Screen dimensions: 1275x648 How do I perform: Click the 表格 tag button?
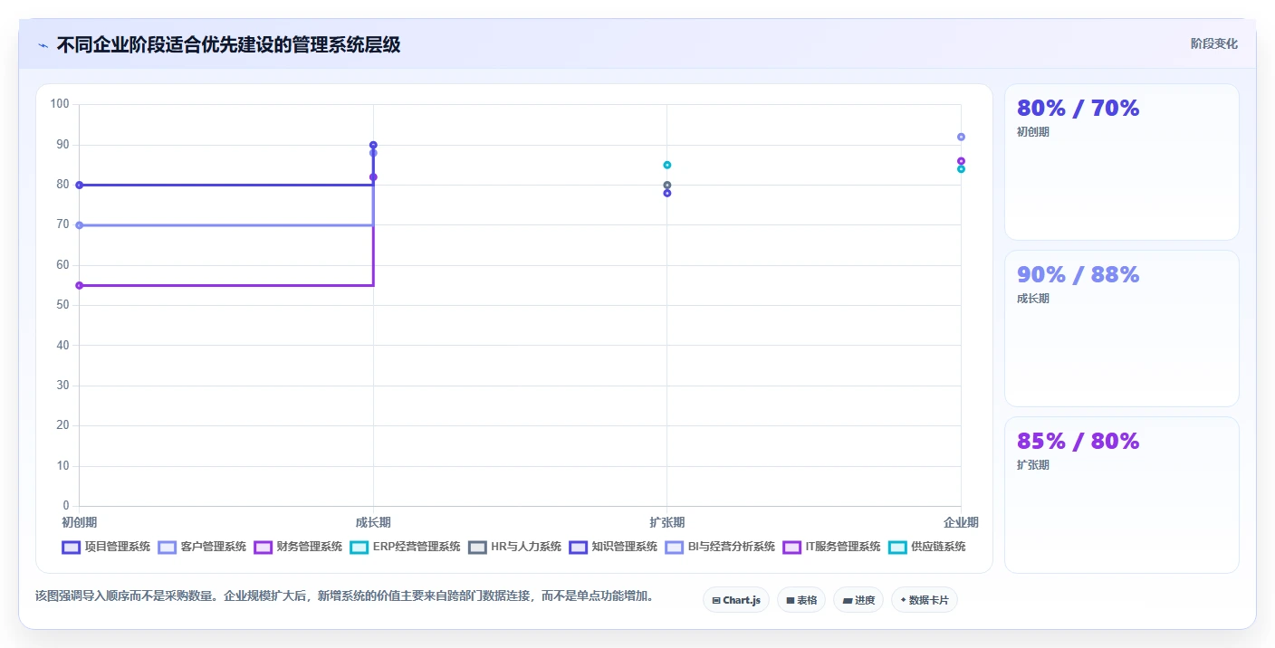[x=801, y=600]
